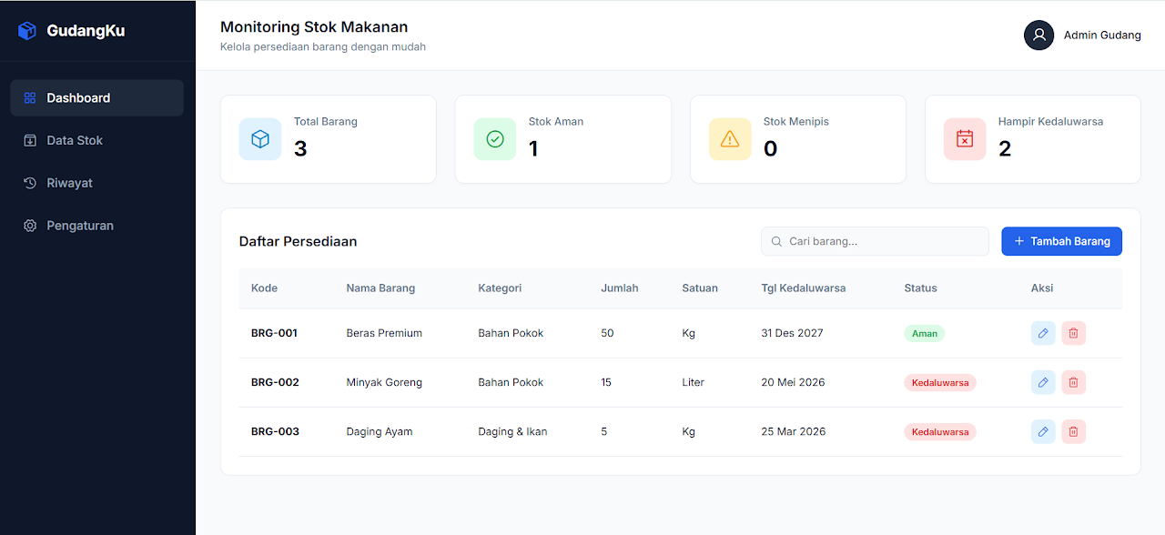Click the Tgl Kedaluwarsa column header

point(804,288)
